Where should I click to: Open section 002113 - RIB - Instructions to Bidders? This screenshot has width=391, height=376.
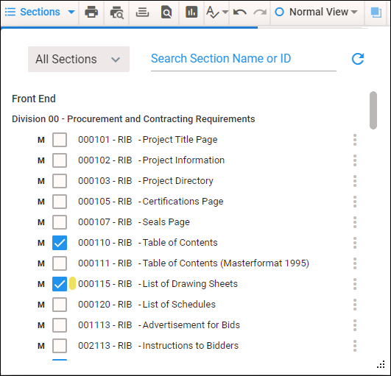click(x=158, y=346)
